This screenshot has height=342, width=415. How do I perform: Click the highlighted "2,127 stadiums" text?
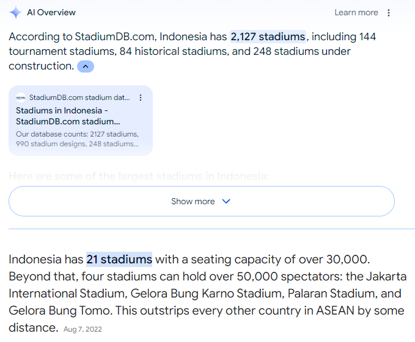click(x=268, y=37)
